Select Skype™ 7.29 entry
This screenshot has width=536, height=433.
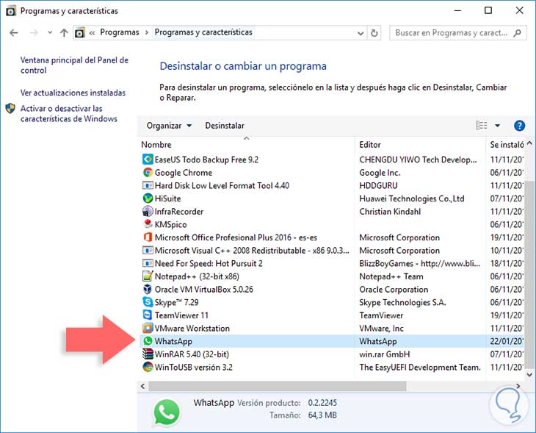(x=176, y=302)
